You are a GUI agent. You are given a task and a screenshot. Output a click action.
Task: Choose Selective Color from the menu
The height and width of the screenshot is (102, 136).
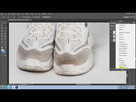pos(123,67)
